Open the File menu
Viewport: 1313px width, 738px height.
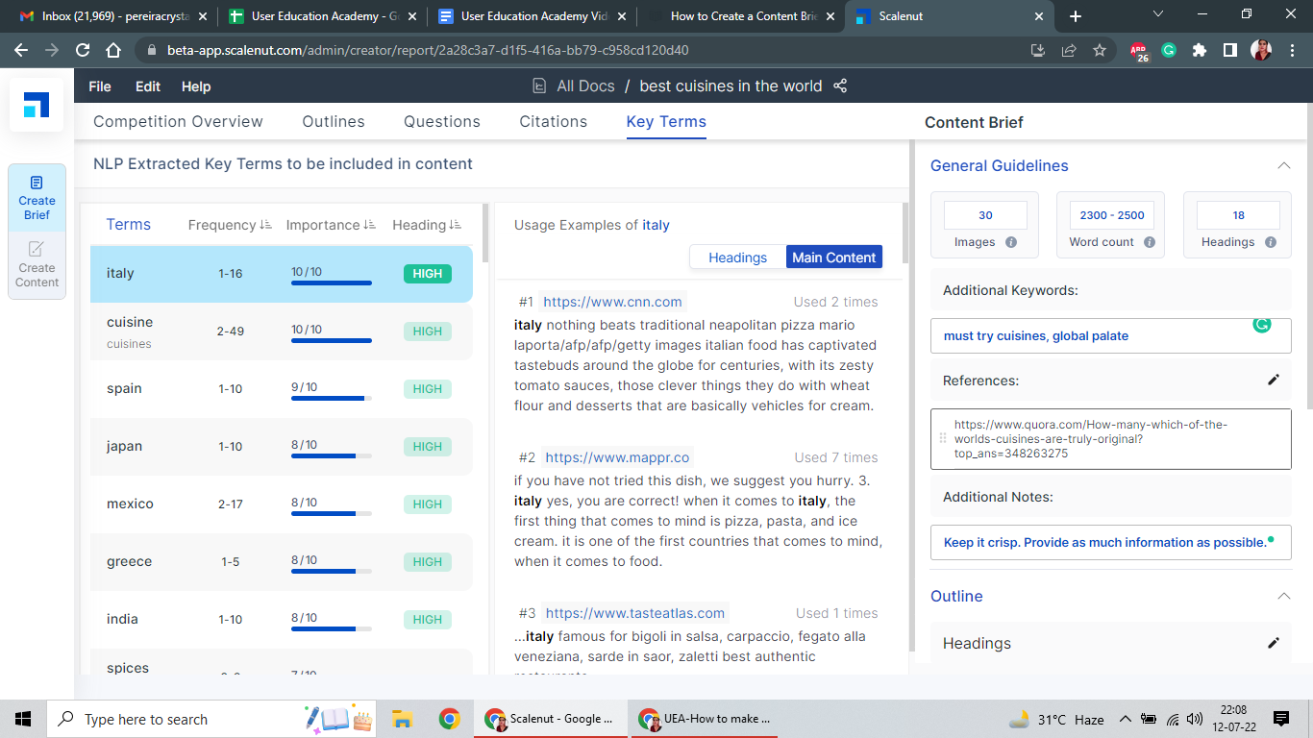99,86
